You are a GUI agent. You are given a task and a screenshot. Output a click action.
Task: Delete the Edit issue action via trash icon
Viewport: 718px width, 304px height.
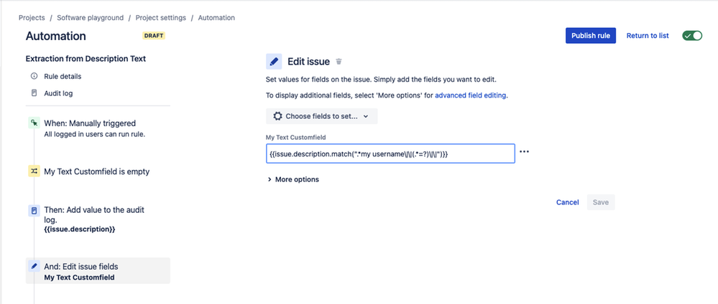point(339,61)
